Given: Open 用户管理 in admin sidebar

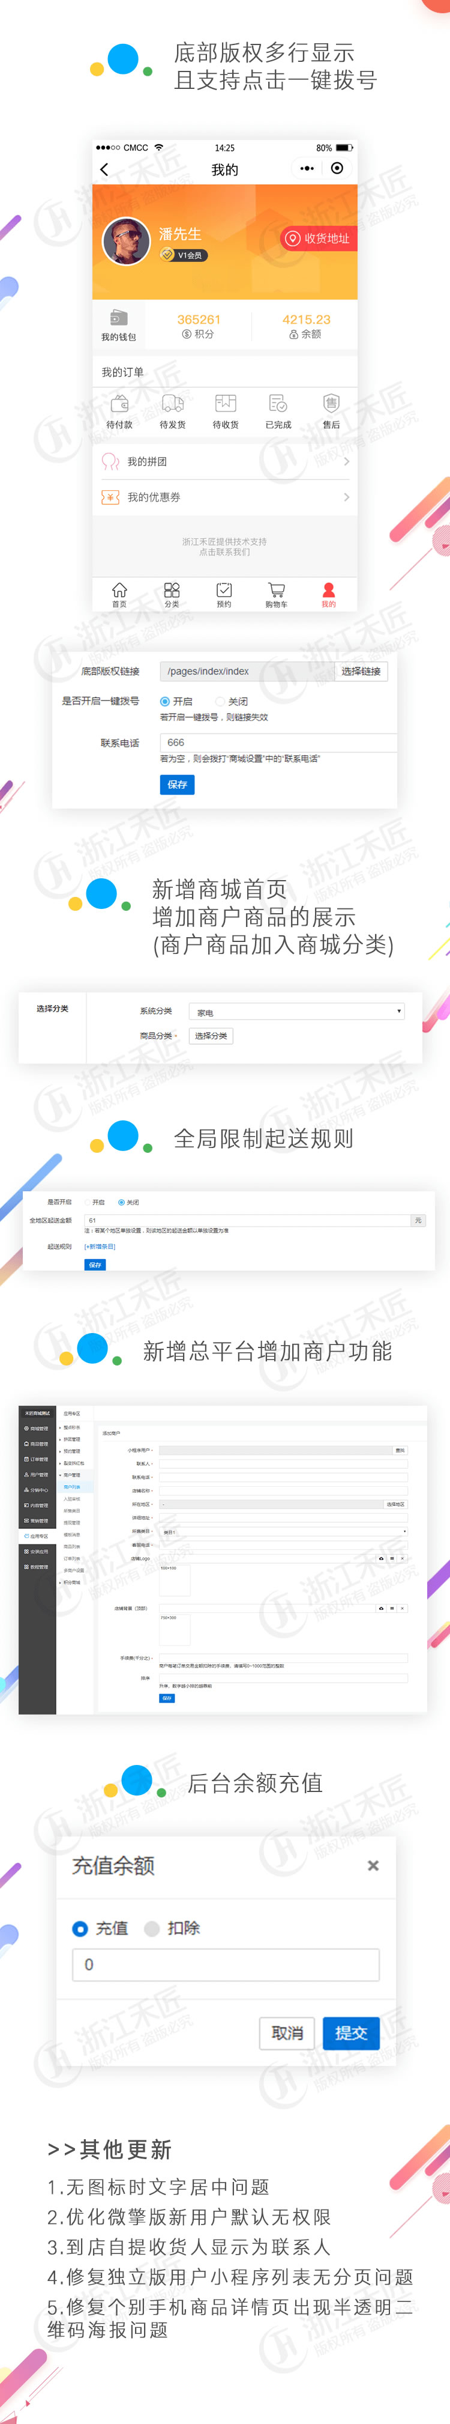Looking at the screenshot, I should click(x=38, y=1475).
